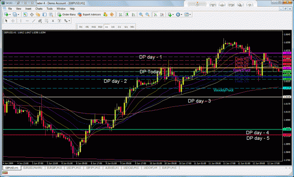
Task: Open the File menu
Action: tap(10, 8)
